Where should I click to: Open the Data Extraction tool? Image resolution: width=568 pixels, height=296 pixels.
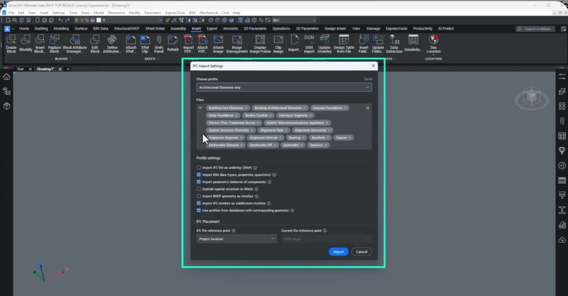(x=394, y=43)
